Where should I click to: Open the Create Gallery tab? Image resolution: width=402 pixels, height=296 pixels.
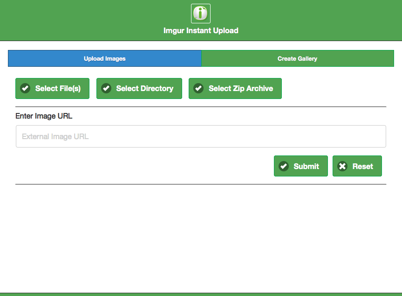297,58
